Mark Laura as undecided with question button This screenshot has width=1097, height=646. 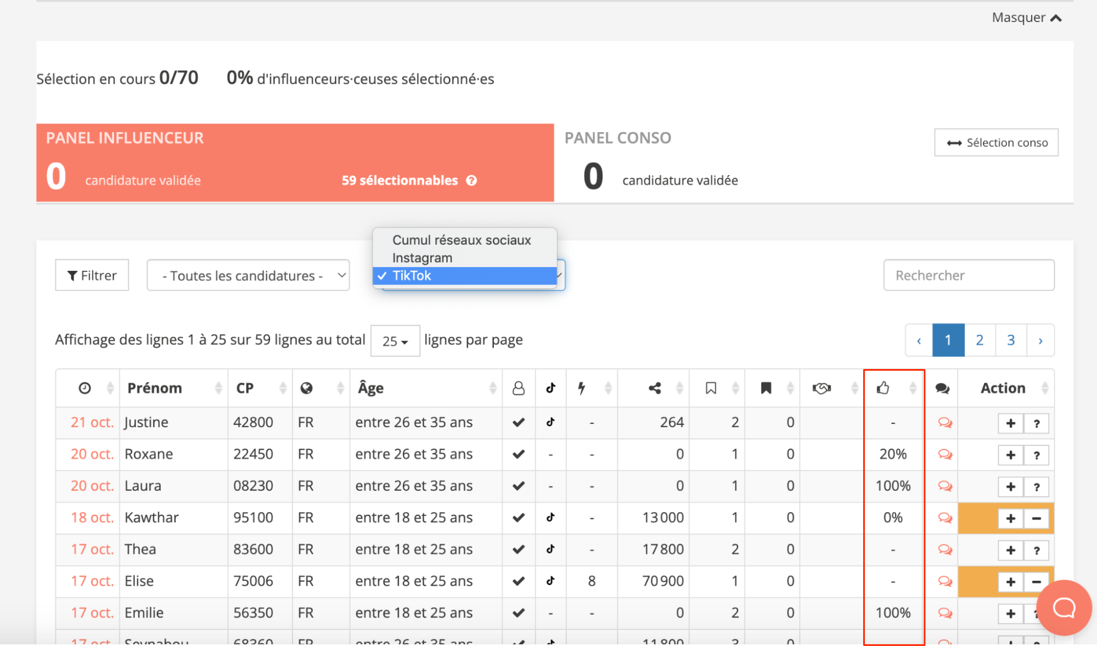1036,487
